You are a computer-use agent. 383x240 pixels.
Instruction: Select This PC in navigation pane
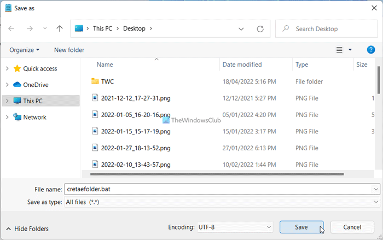coord(32,101)
